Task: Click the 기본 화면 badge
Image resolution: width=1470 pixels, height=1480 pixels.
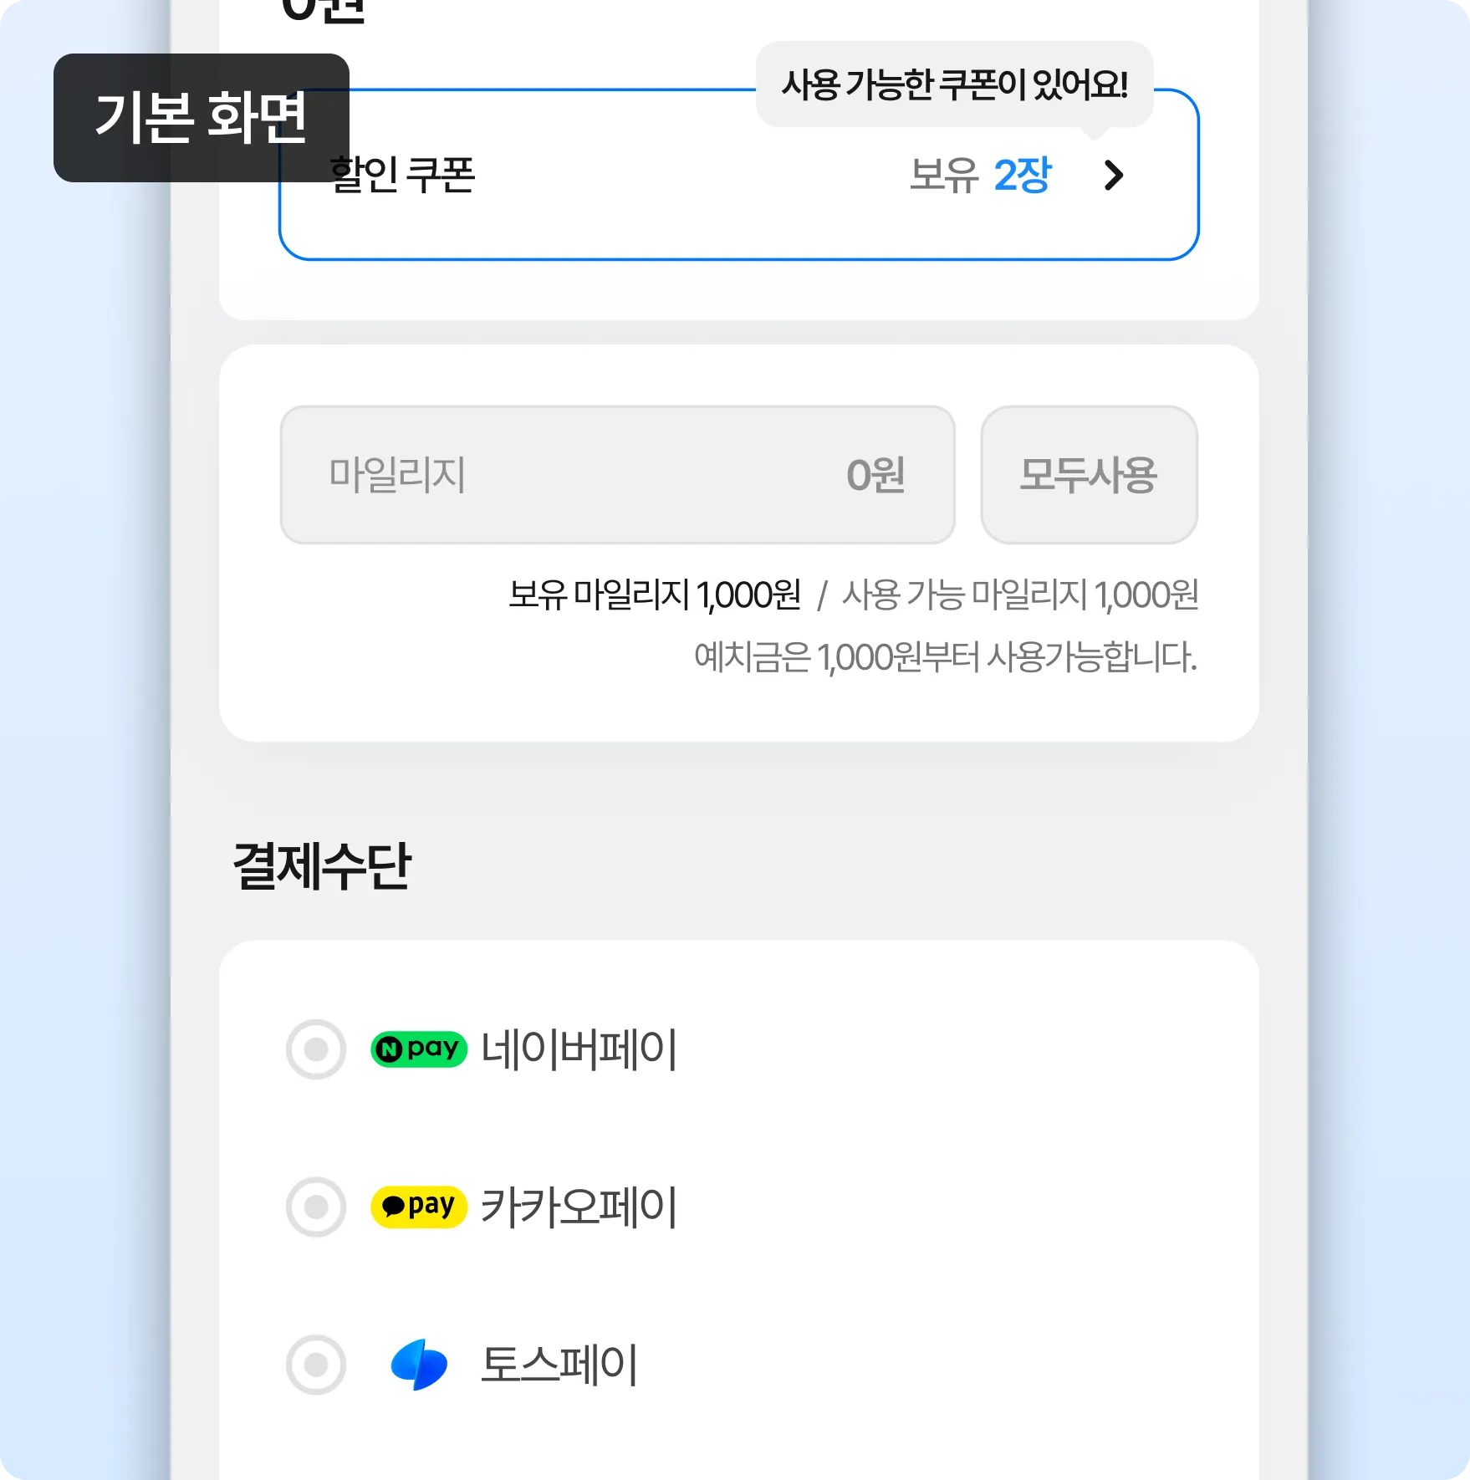Action: pyautogui.click(x=201, y=117)
